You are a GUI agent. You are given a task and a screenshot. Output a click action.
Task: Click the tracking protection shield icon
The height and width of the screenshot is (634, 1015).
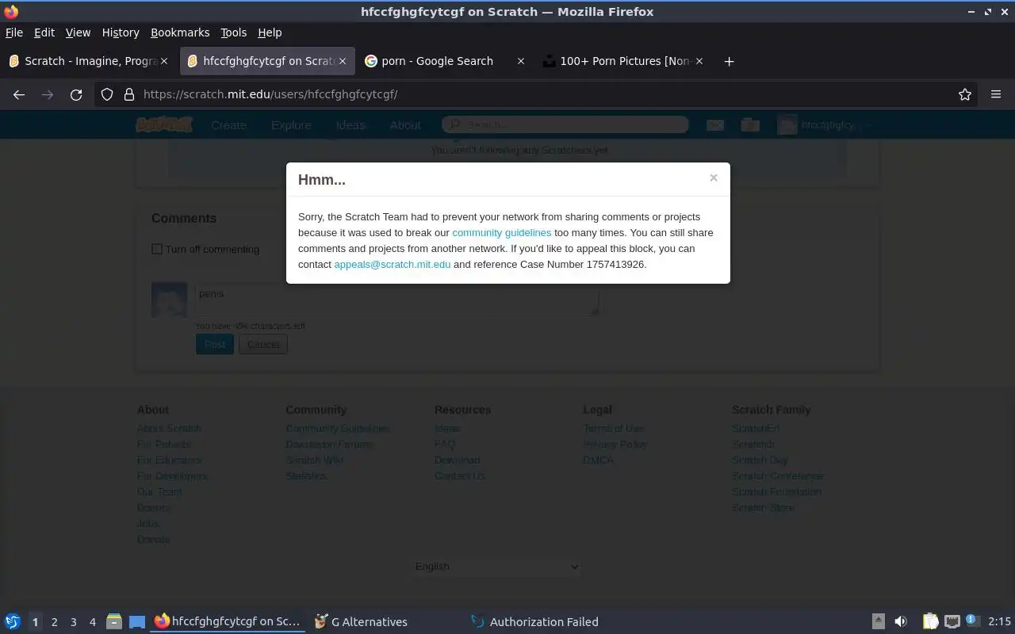107,94
